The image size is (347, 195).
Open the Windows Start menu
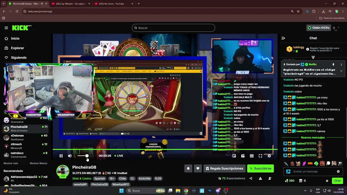pyautogui.click(x=121, y=191)
